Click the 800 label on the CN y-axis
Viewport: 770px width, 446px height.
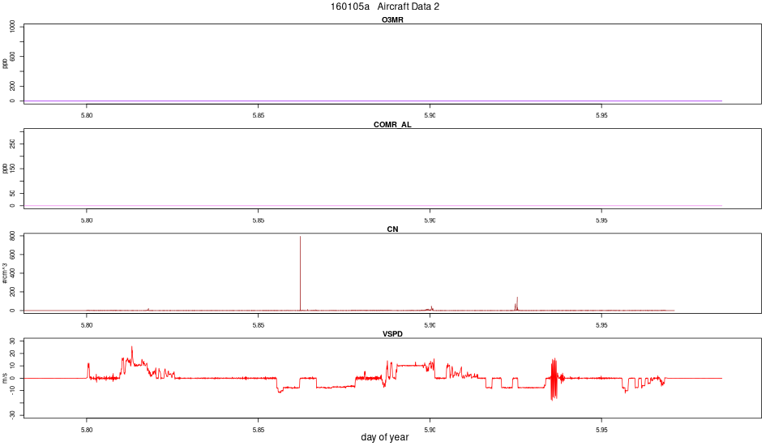[x=12, y=236]
